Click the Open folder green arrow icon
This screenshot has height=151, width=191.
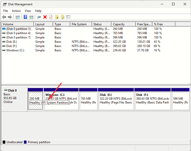[x=57, y=17]
